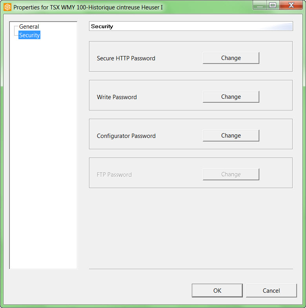The image size is (306, 308).
Task: Click the greyed FTP Password label
Action: tap(114, 175)
